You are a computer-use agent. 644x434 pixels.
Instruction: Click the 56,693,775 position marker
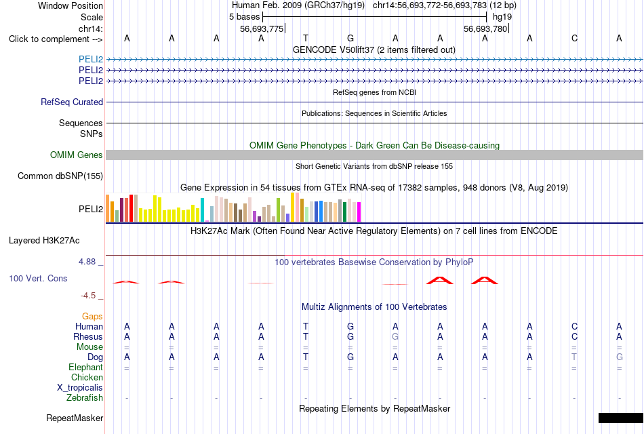262,28
